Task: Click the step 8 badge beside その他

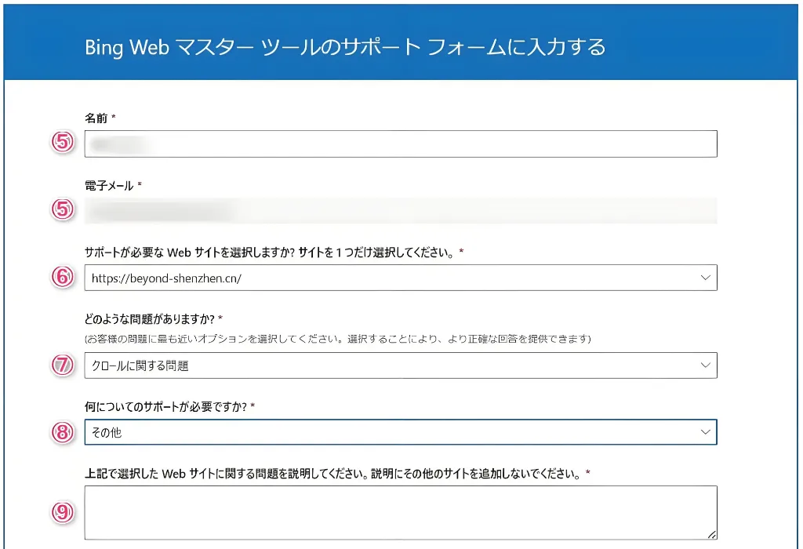Action: (63, 432)
